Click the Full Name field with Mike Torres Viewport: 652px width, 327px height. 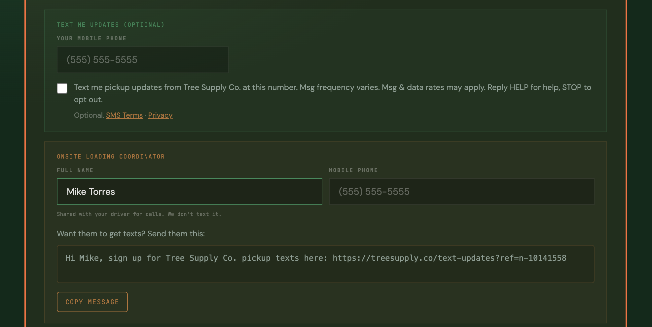[189, 192]
